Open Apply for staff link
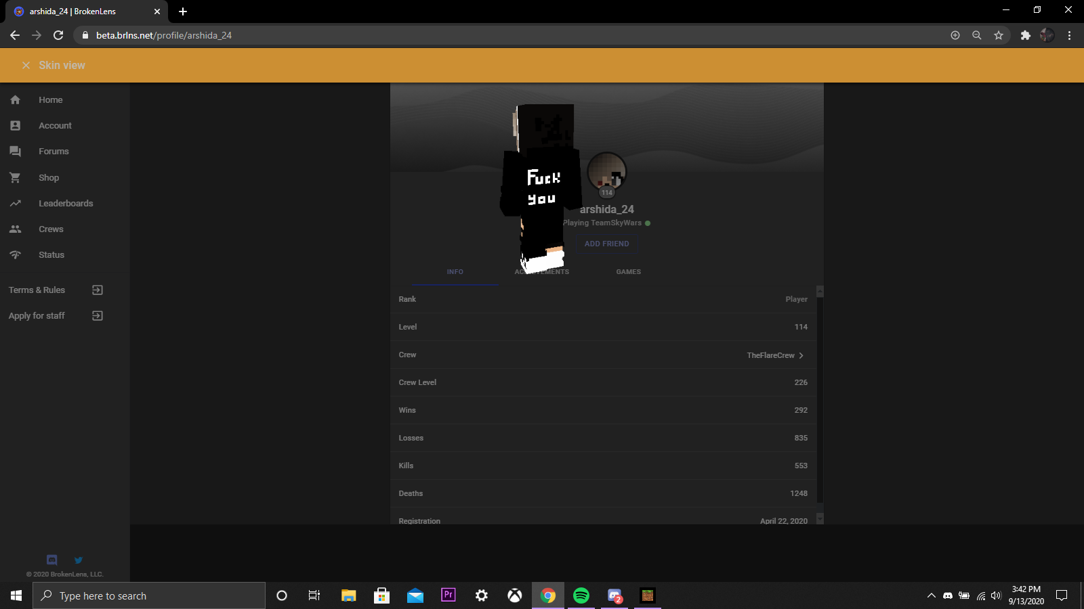The image size is (1084, 609). tap(37, 316)
